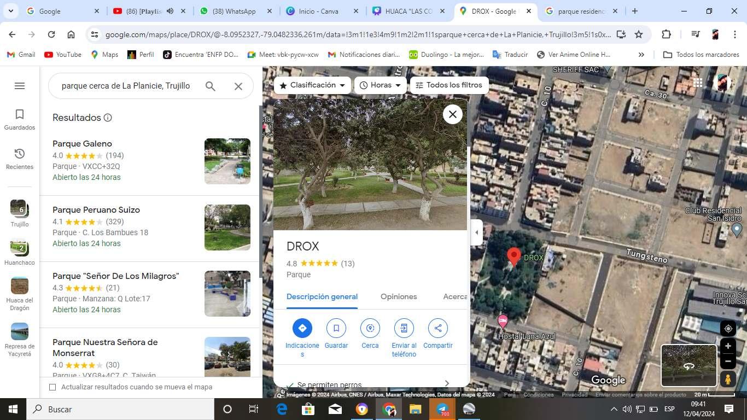Zoom out on the map
The width and height of the screenshot is (747, 420).
pos(728,361)
